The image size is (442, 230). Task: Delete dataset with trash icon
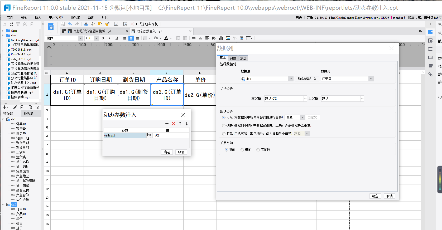[22, 107]
